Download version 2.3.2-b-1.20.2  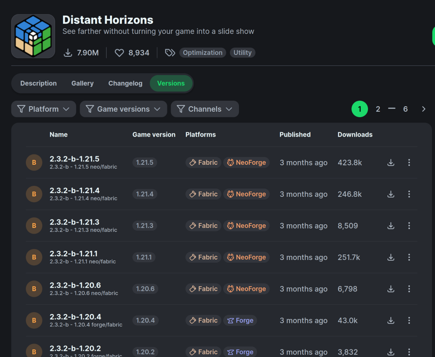pyautogui.click(x=391, y=352)
